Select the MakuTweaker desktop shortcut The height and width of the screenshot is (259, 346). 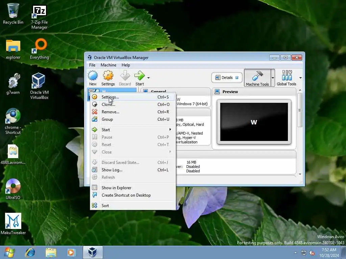(x=13, y=224)
